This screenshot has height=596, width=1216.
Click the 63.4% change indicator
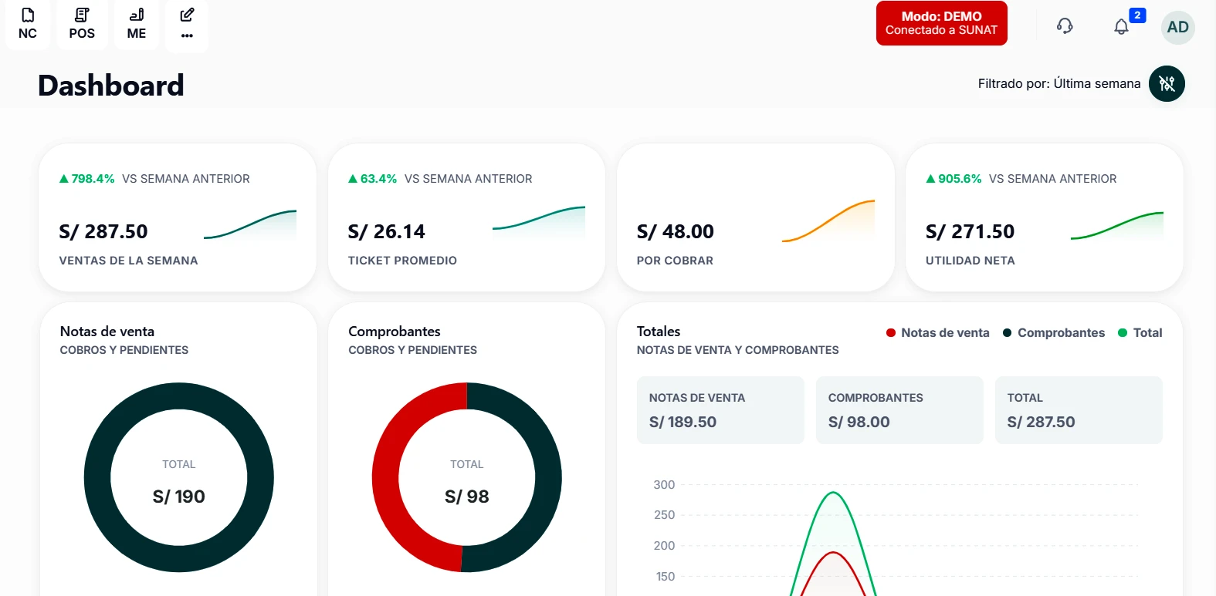pos(373,179)
